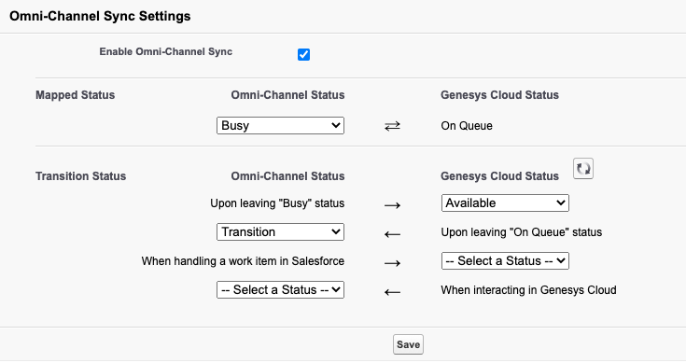
Task: Click the left arrow beside Transition dropdown
Action: (x=392, y=234)
